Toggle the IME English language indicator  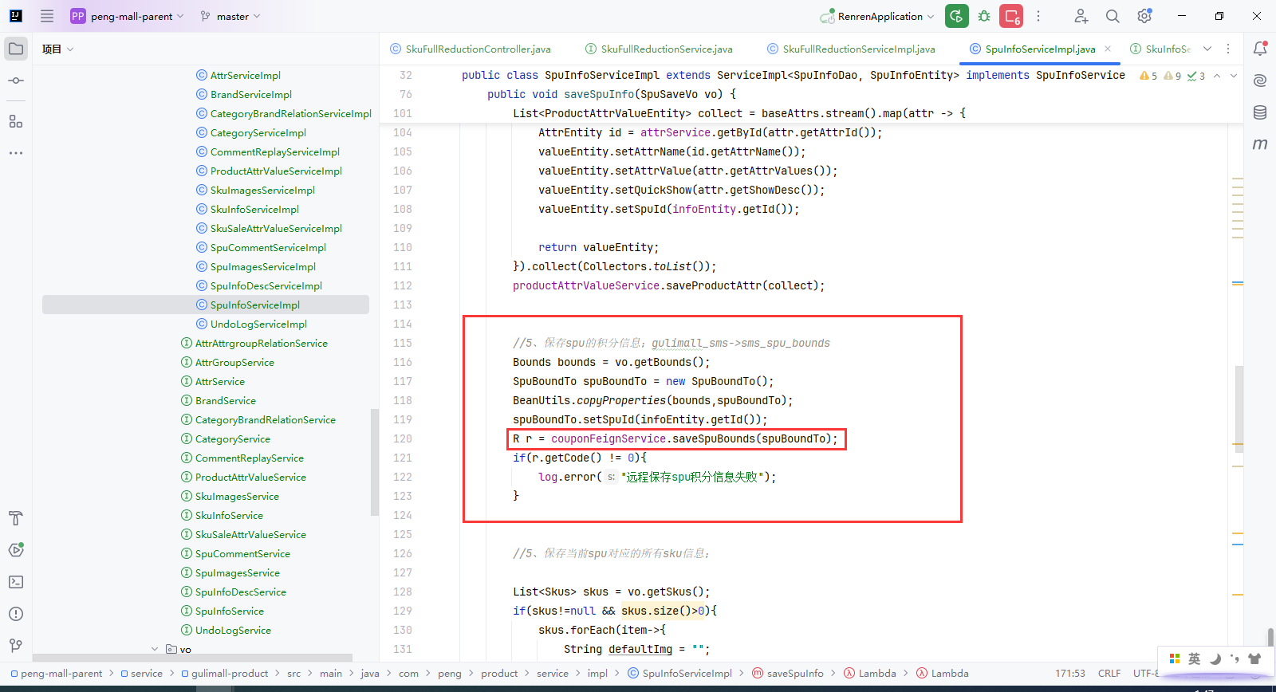coord(1194,659)
